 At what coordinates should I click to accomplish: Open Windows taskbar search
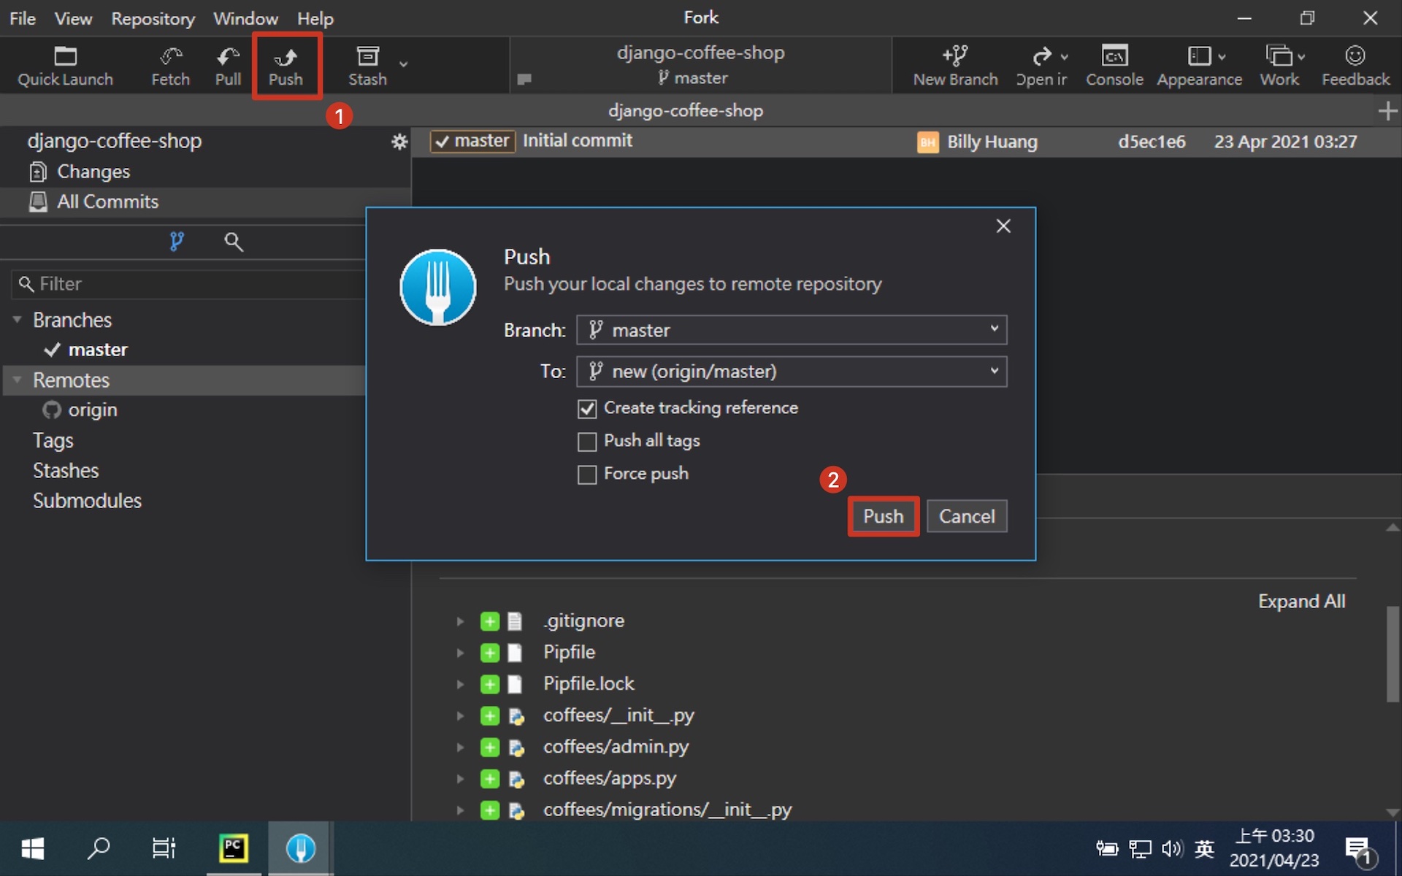99,848
